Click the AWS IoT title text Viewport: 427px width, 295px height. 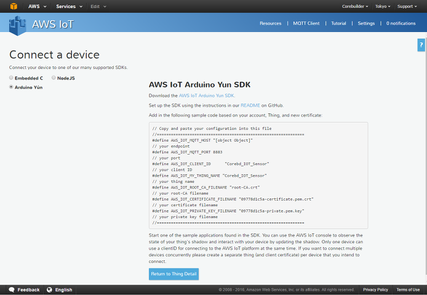click(53, 24)
